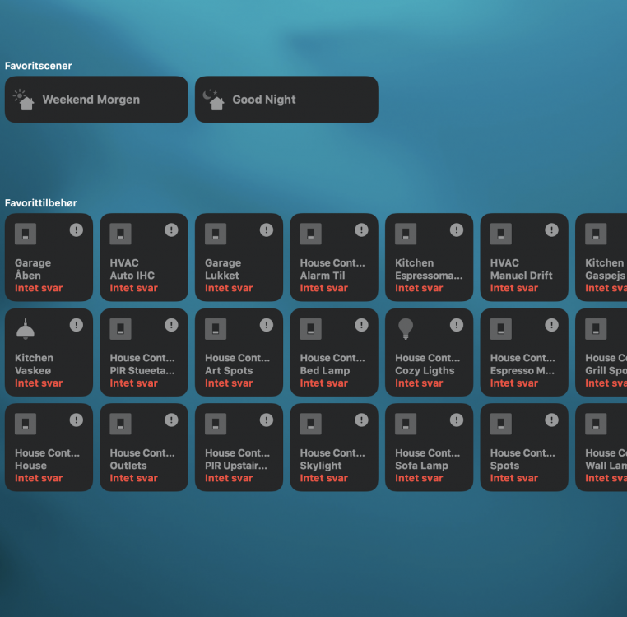Viewport: 627px width, 617px height.
Task: Toggle the Garage Lukket accessory
Action: tap(239, 257)
